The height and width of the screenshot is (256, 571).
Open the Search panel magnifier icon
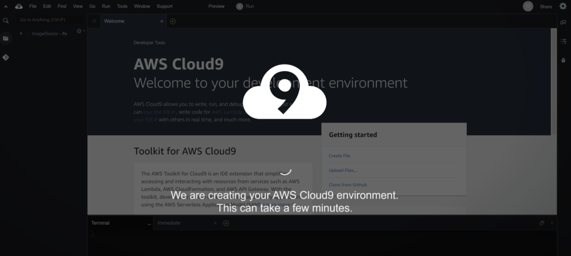6,21
